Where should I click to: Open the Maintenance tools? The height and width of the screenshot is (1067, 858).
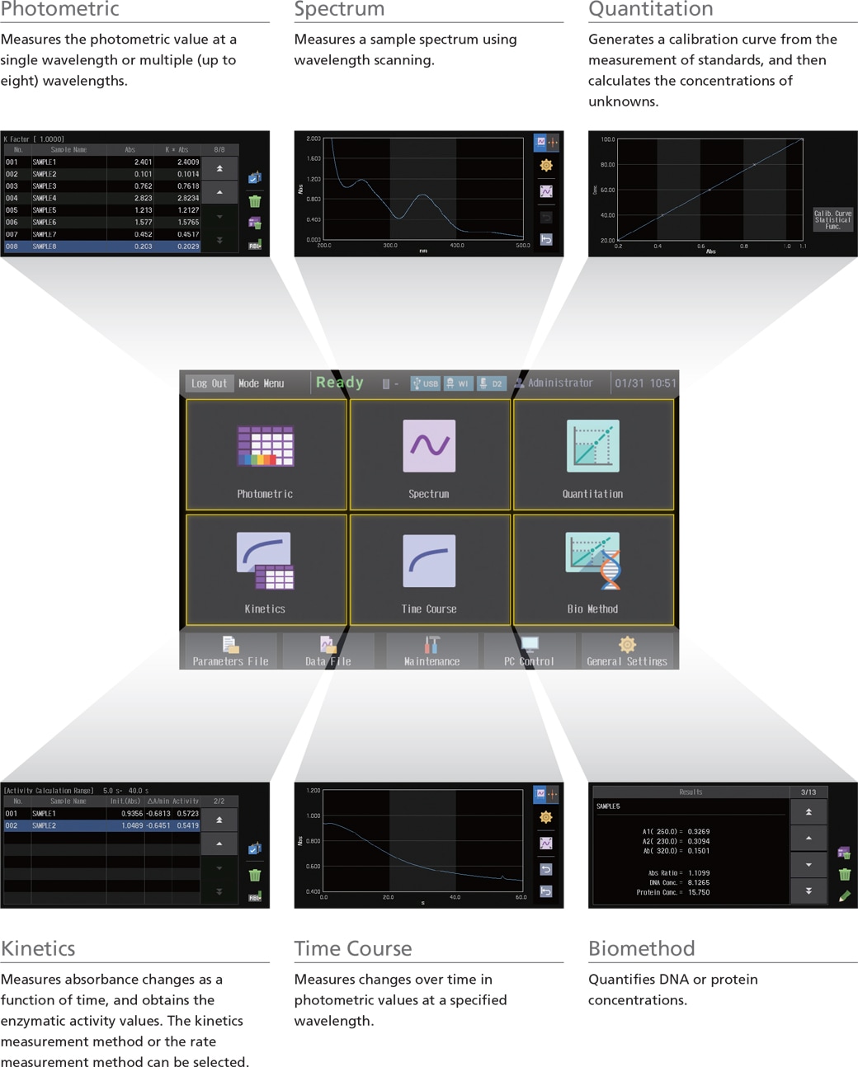[431, 651]
